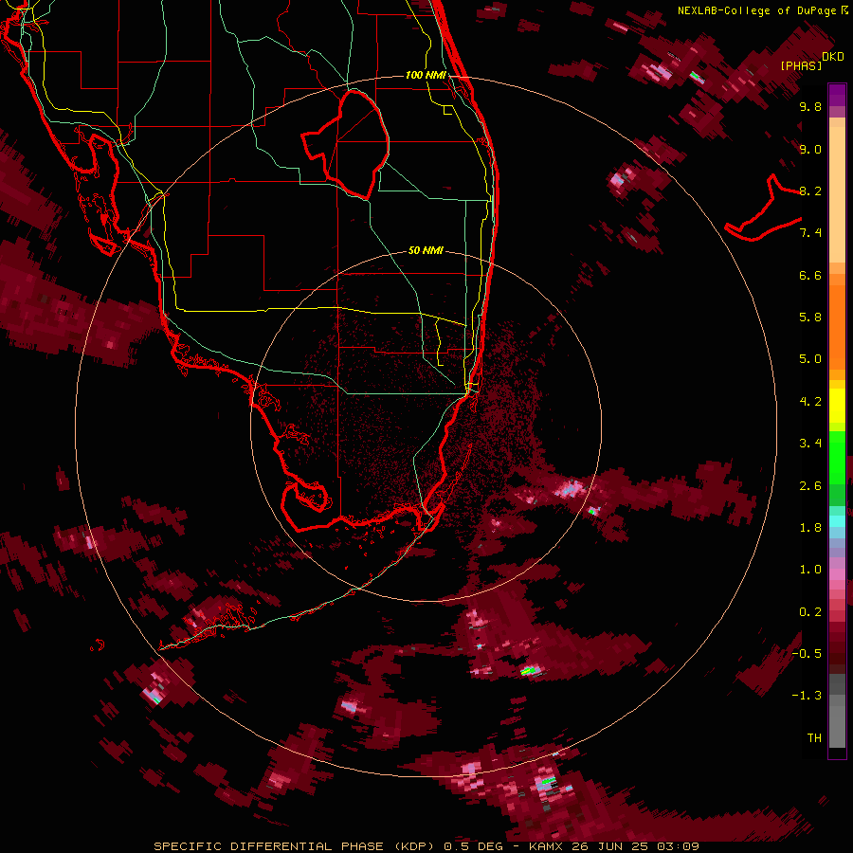Click the '26 JUN 25 03:09' timestamp
The height and width of the screenshot is (853, 853).
pyautogui.click(x=635, y=846)
